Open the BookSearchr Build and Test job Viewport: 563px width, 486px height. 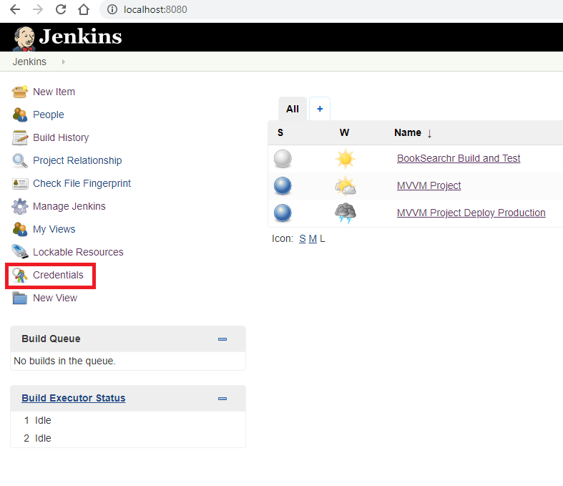click(459, 158)
